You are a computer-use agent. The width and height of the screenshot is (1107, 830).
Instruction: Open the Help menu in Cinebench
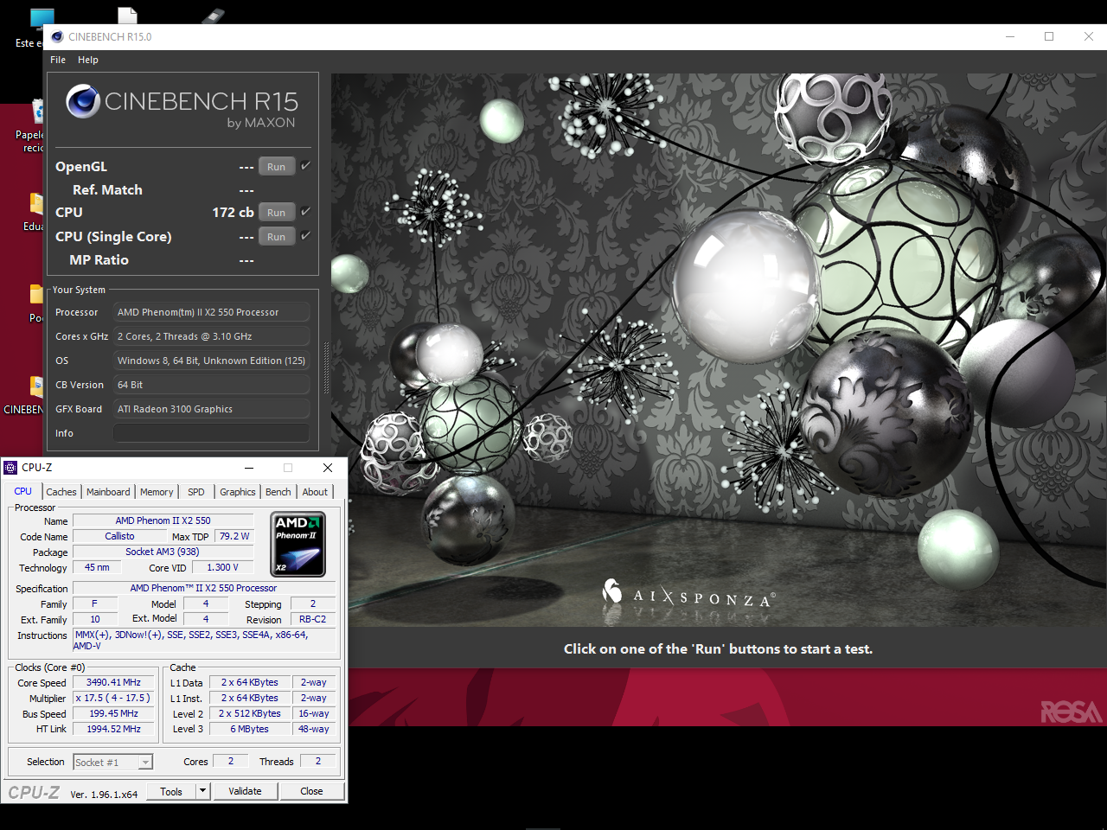click(88, 60)
